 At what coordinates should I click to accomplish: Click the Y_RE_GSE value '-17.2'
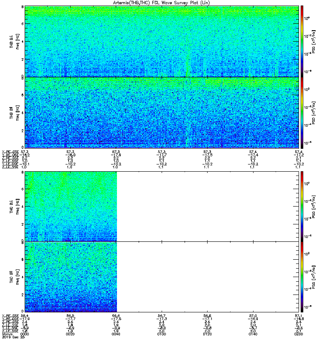(x=299, y=155)
